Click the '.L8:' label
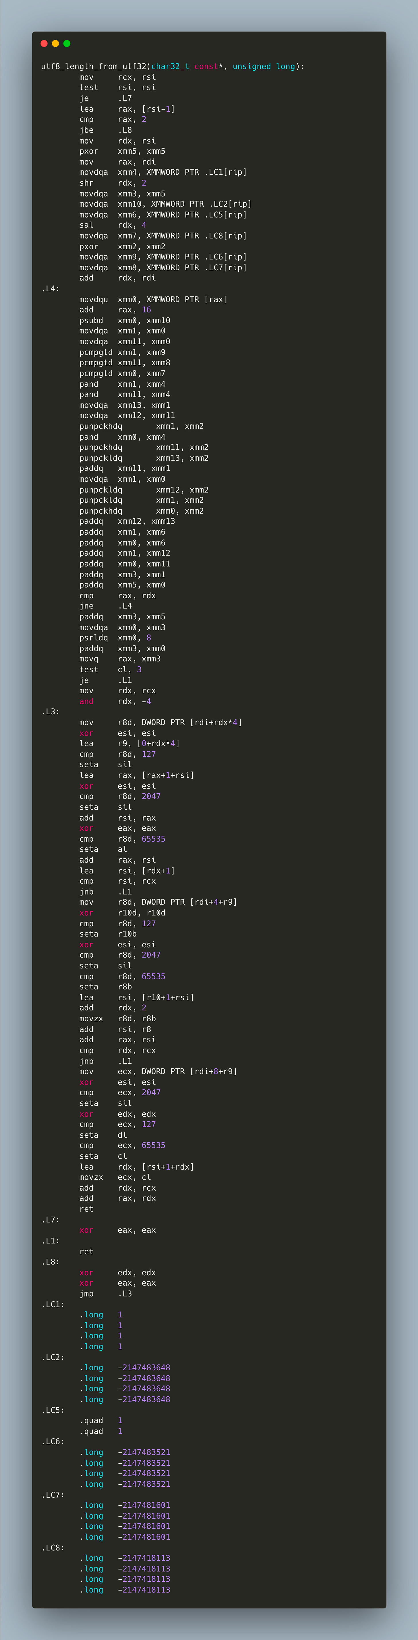Screen dimensions: 418x1640 coord(50,1262)
